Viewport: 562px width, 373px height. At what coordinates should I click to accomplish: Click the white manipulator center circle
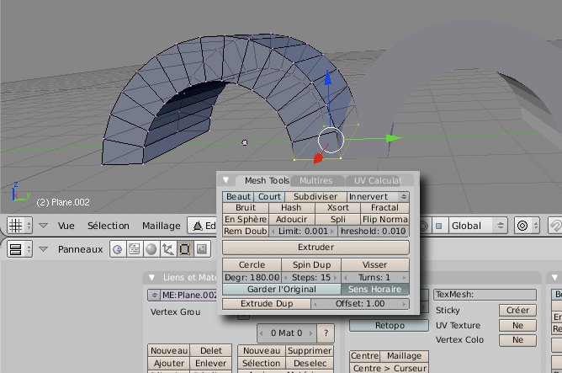click(x=331, y=140)
